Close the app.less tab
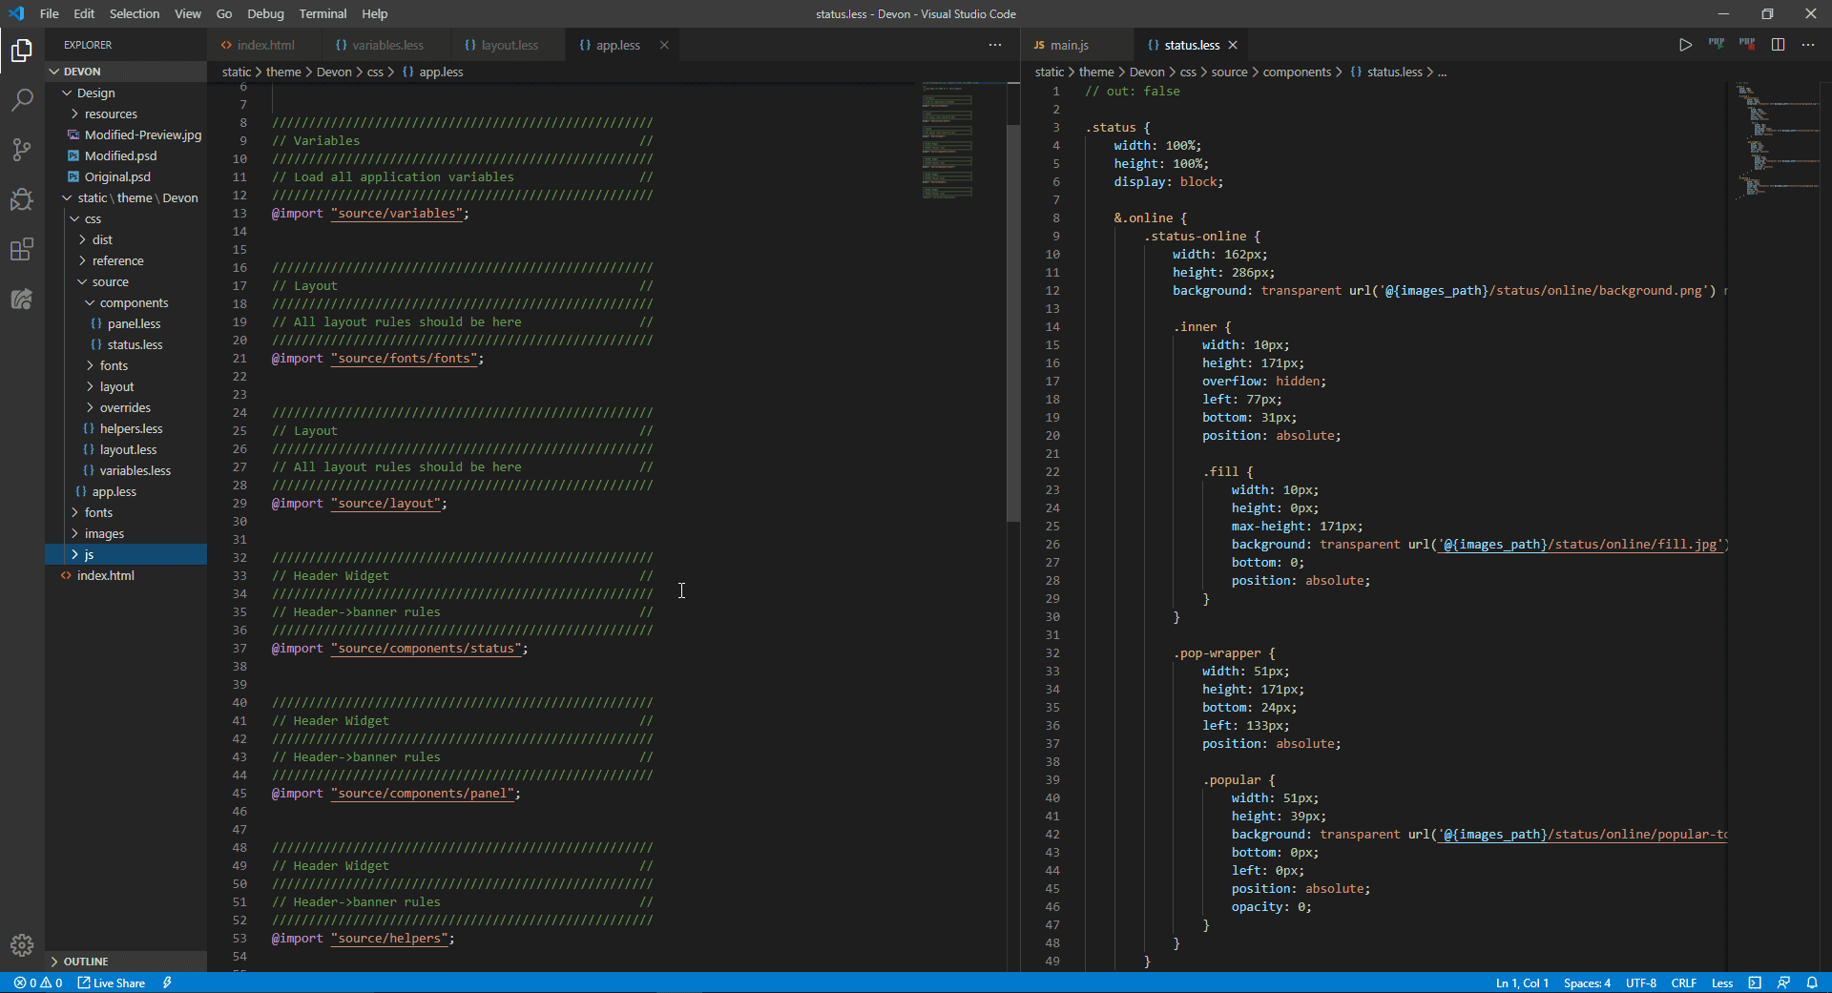Screen dimensions: 1832x993 pyautogui.click(x=664, y=45)
